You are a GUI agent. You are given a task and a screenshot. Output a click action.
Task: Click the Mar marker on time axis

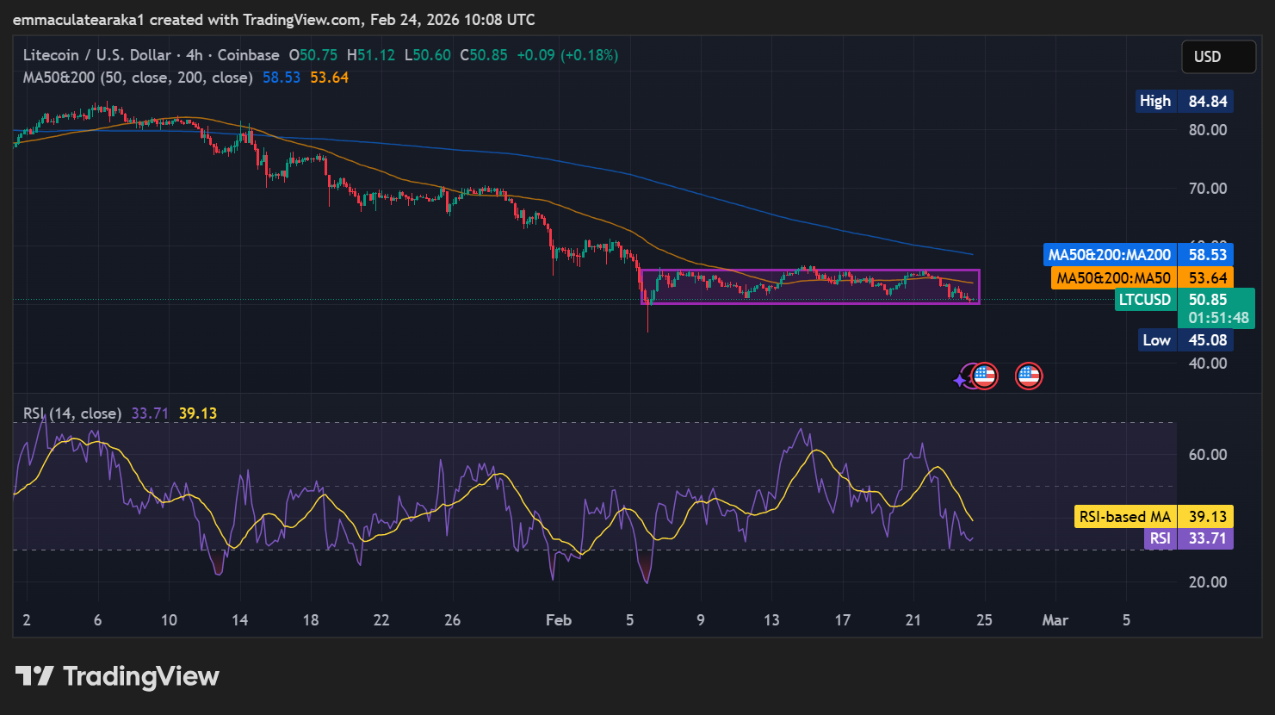pyautogui.click(x=1055, y=620)
